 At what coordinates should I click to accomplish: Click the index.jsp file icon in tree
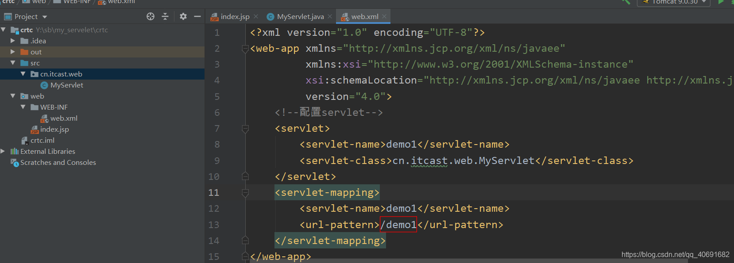(35, 130)
